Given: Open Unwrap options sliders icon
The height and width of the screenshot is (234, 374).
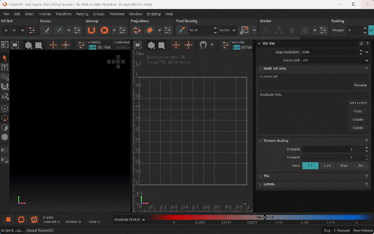Looking at the screenshot, I should click(x=122, y=30).
